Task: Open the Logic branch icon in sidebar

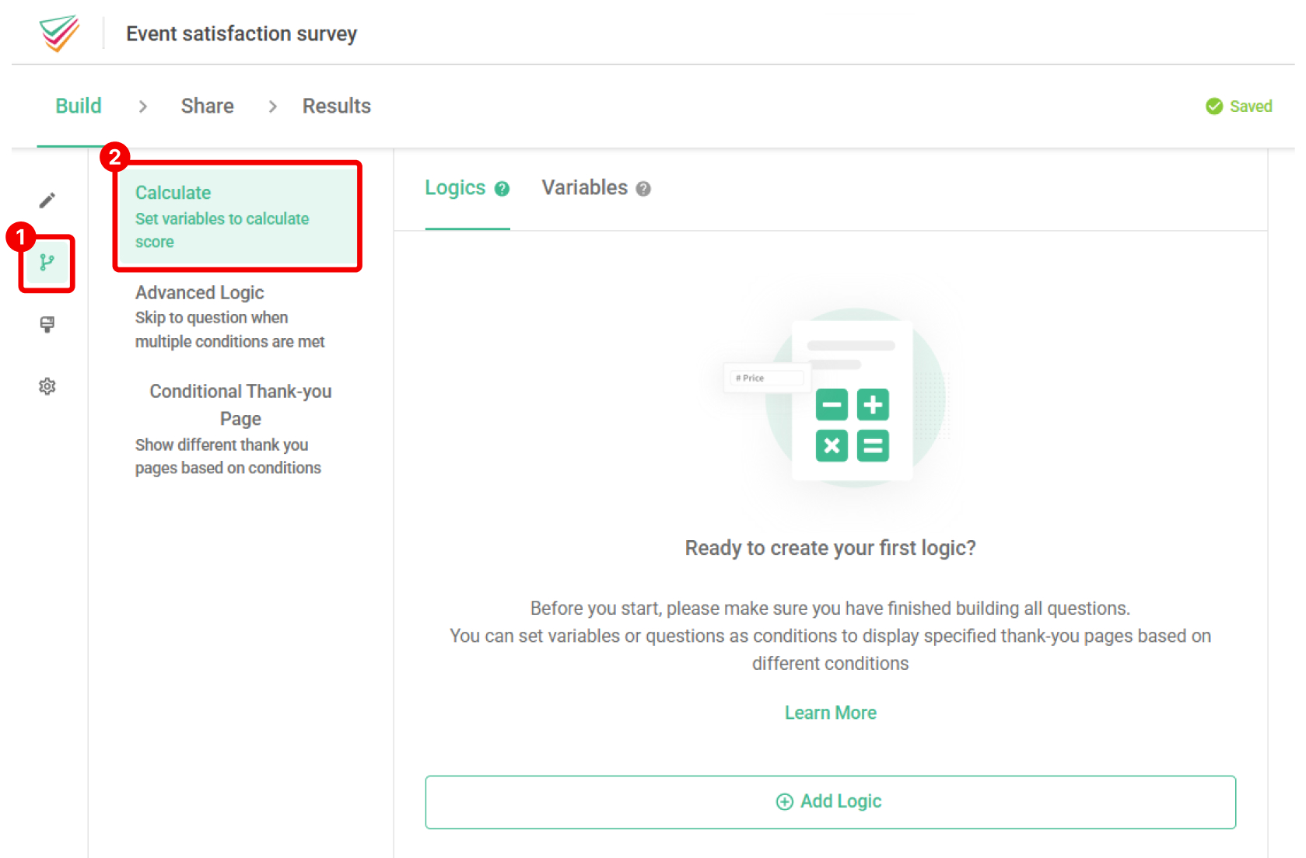Action: pos(47,263)
